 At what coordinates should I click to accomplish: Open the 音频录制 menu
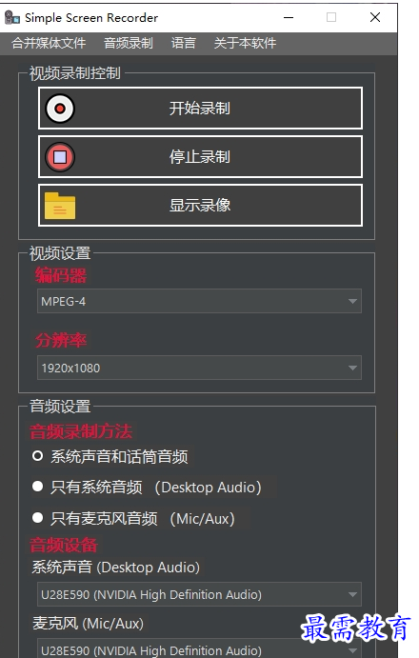(129, 43)
